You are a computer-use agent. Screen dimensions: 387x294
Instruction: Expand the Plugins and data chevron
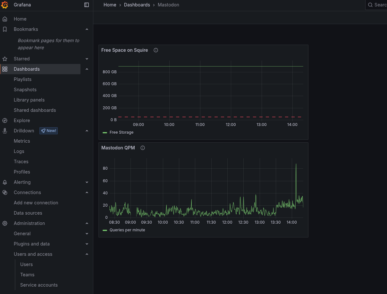pyautogui.click(x=87, y=244)
